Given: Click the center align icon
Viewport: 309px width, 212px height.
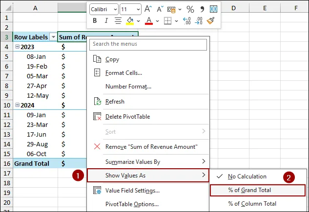Looking at the screenshot, I should pyautogui.click(x=118, y=20).
